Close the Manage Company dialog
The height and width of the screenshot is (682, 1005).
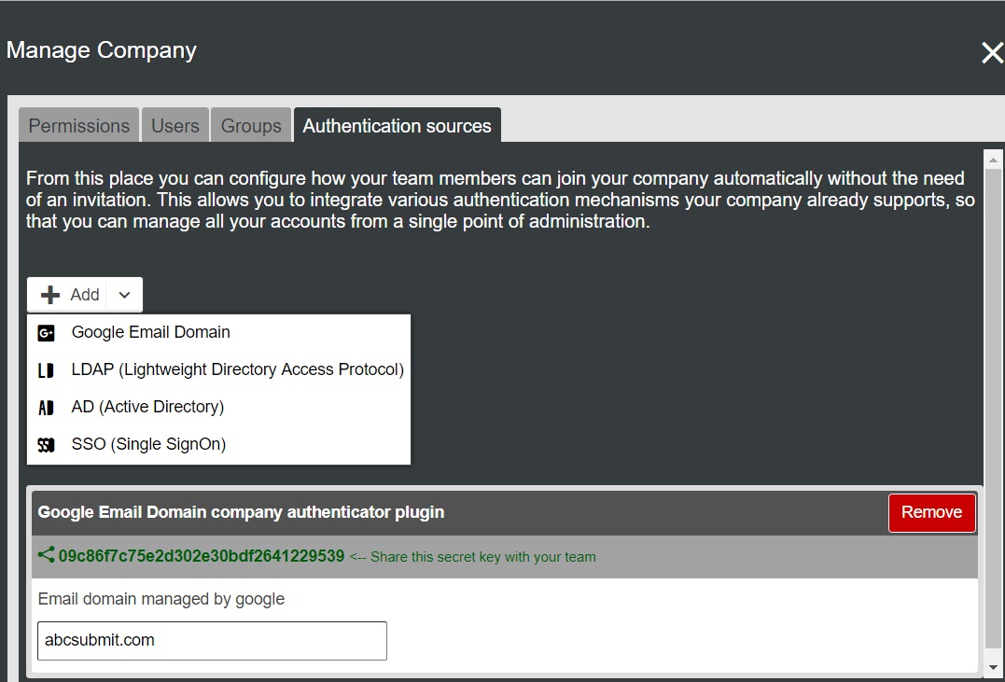pos(991,53)
